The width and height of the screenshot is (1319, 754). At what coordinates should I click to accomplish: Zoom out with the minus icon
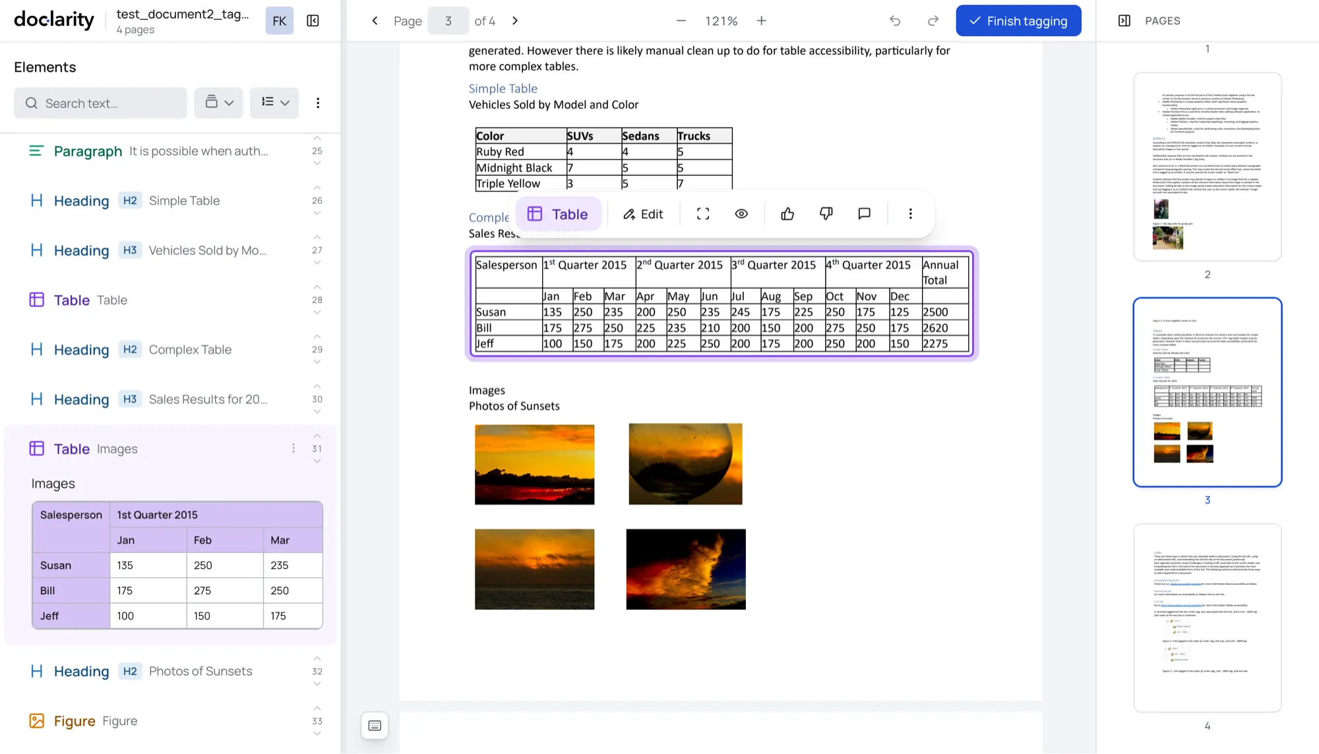point(681,20)
